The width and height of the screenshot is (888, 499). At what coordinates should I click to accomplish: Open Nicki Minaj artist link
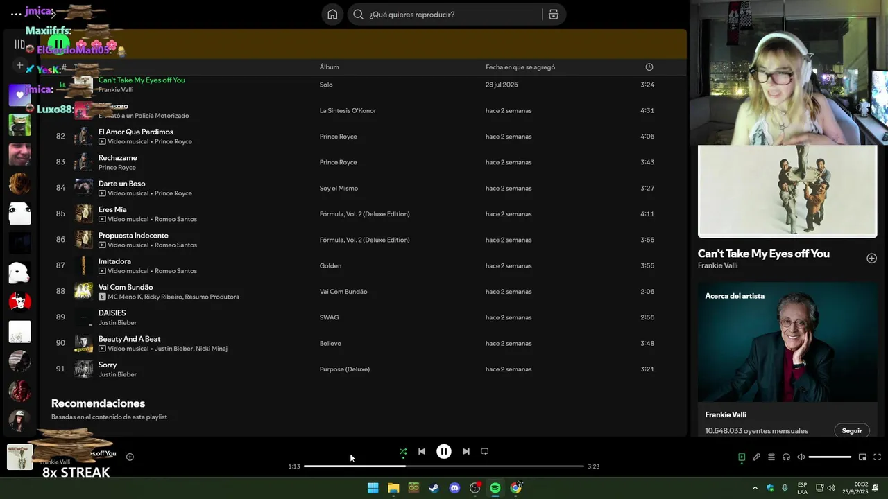point(211,349)
